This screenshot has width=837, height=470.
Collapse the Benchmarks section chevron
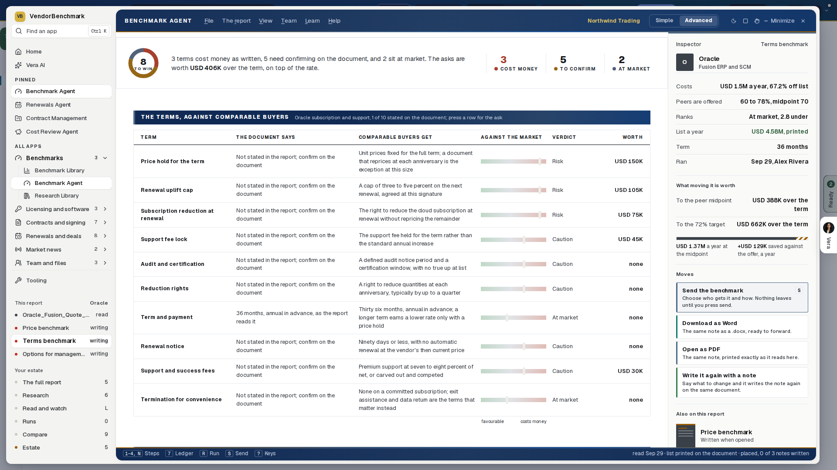tap(105, 158)
